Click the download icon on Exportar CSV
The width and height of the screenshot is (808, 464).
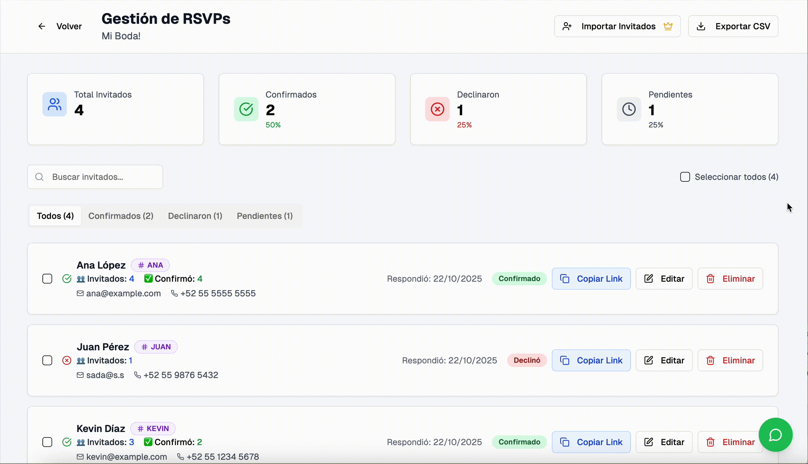tap(701, 26)
